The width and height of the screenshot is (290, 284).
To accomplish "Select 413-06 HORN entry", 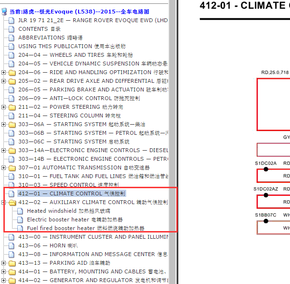I will (48, 245).
